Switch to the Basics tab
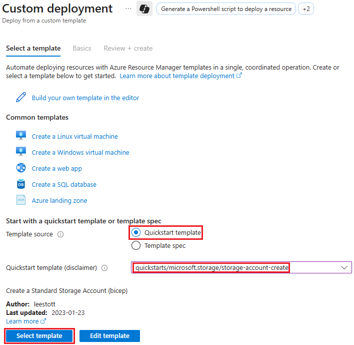 [x=82, y=48]
